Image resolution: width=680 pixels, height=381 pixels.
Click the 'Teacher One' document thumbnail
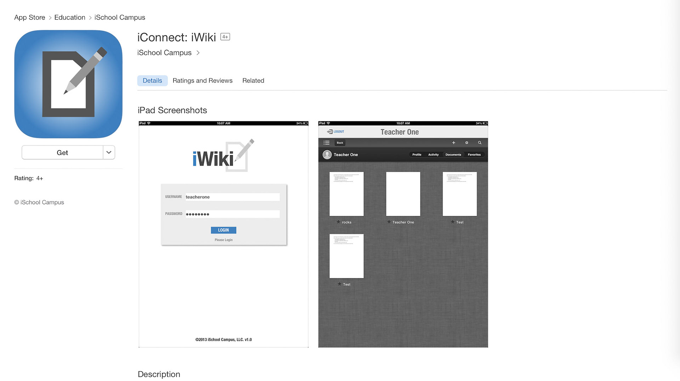pos(403,194)
